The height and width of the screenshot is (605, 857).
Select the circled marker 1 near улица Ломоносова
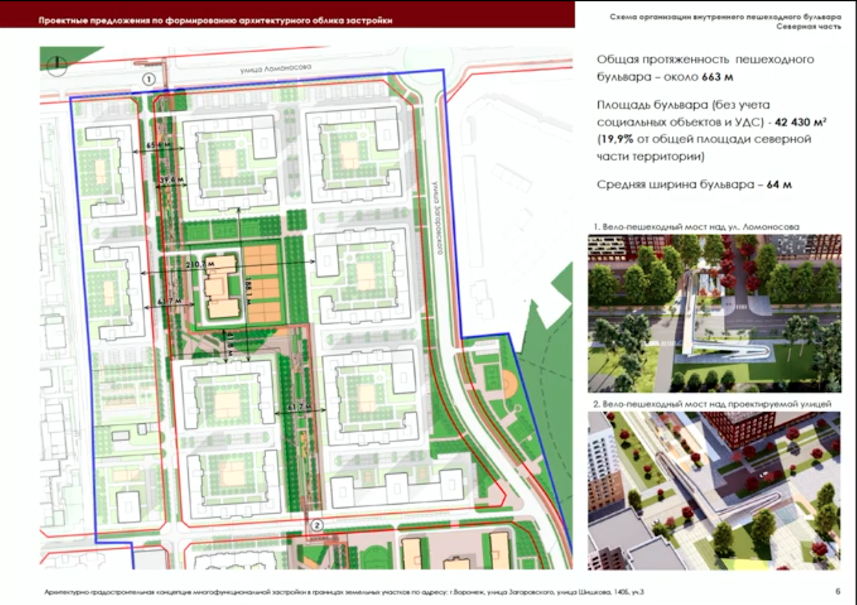pyautogui.click(x=149, y=79)
